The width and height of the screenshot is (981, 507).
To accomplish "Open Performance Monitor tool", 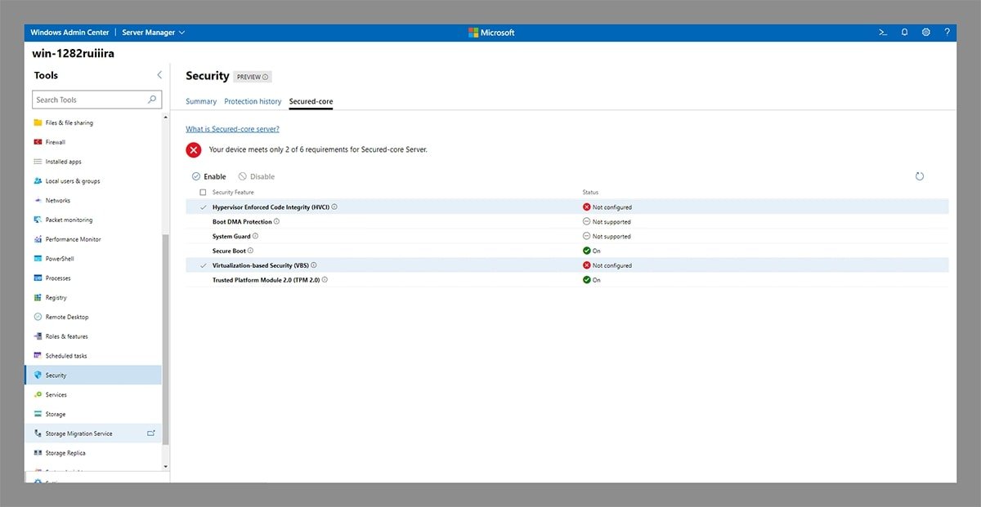I will point(73,239).
